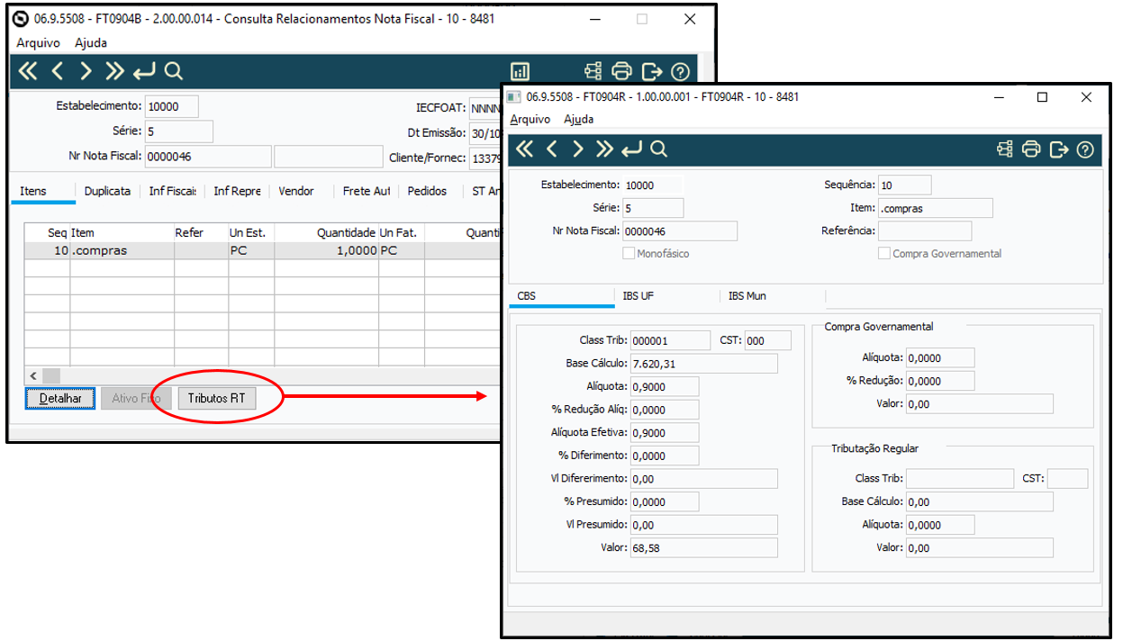This screenshot has height=641, width=1123.
Task: Go to next record in FT0904B window
Action: [x=86, y=71]
